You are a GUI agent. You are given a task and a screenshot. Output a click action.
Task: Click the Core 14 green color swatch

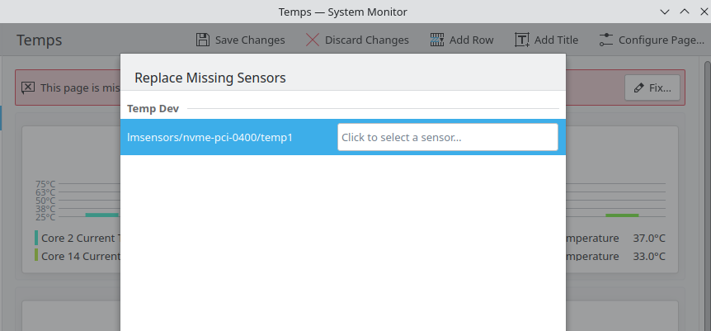click(x=36, y=256)
